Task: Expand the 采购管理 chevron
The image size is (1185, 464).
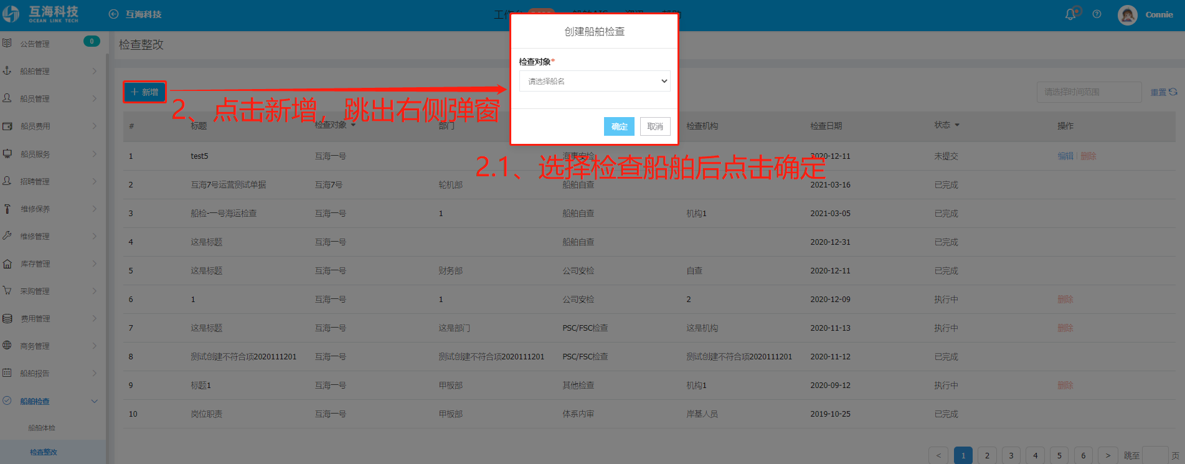Action: click(x=95, y=291)
